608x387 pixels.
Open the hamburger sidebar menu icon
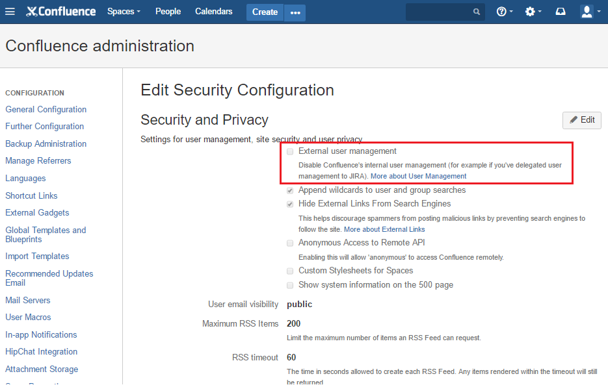(x=10, y=12)
